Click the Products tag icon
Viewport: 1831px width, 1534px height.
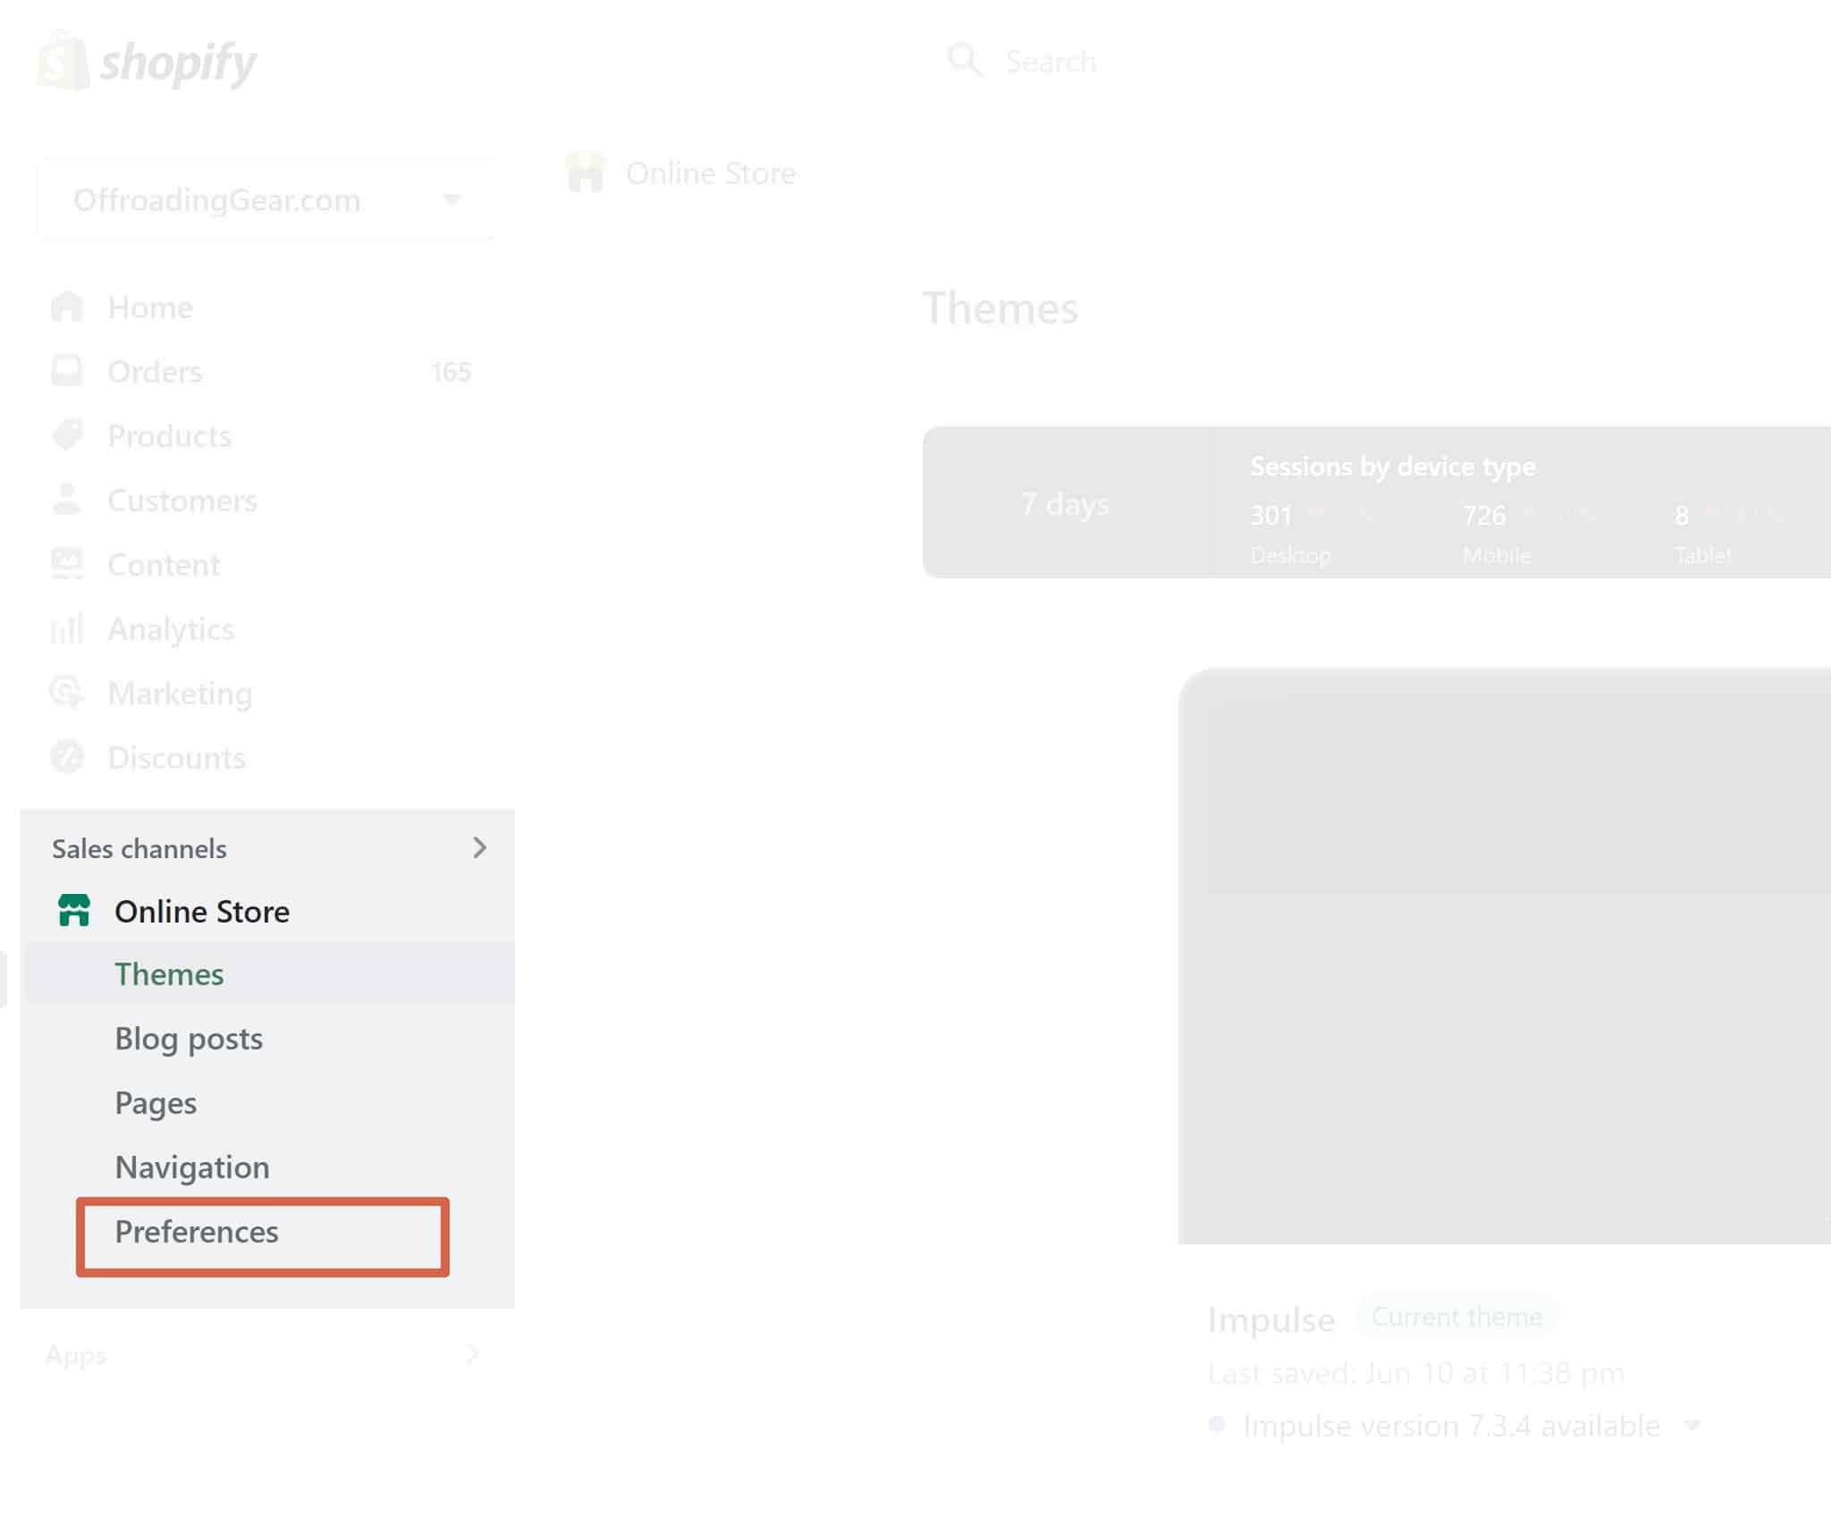(67, 435)
